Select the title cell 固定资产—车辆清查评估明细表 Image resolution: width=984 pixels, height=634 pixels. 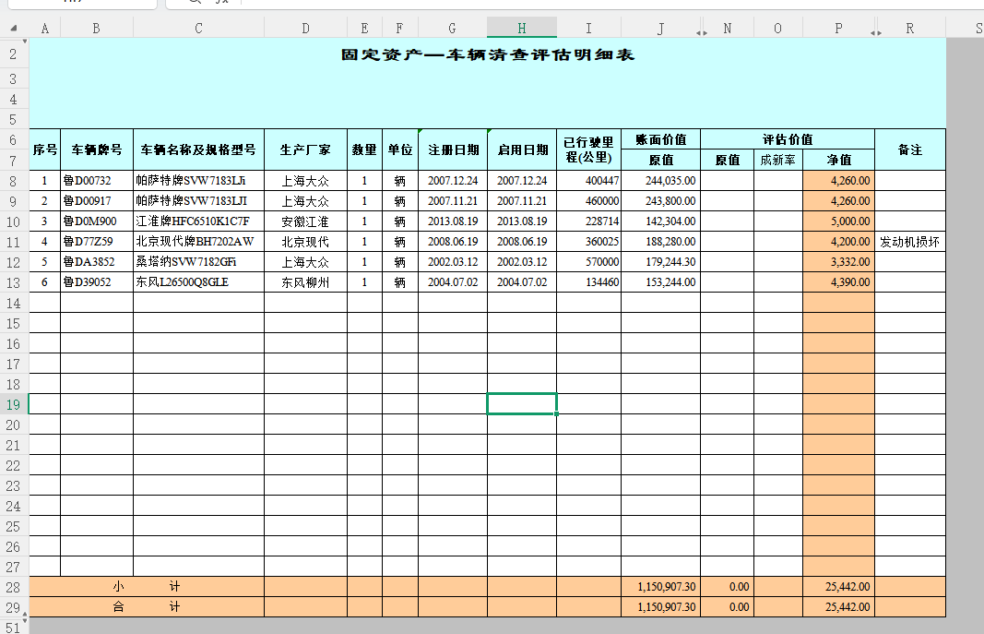[488, 55]
